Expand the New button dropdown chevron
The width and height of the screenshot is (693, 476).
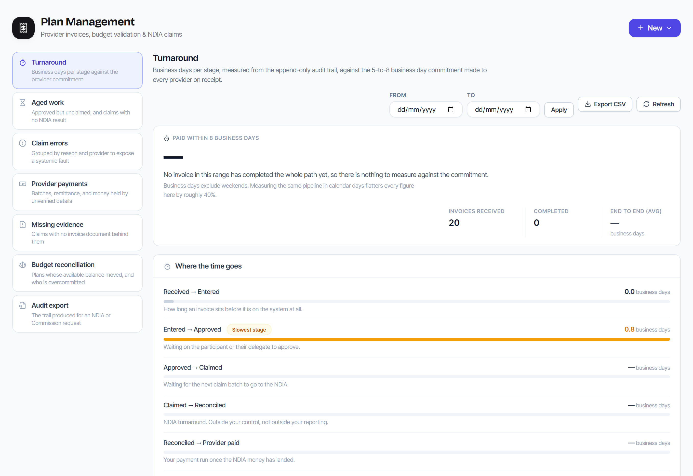[669, 28]
